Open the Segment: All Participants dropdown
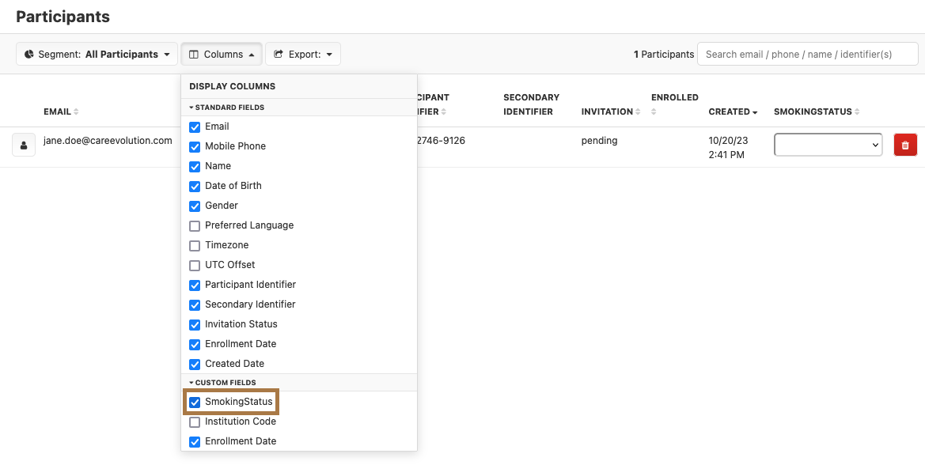 (97, 55)
